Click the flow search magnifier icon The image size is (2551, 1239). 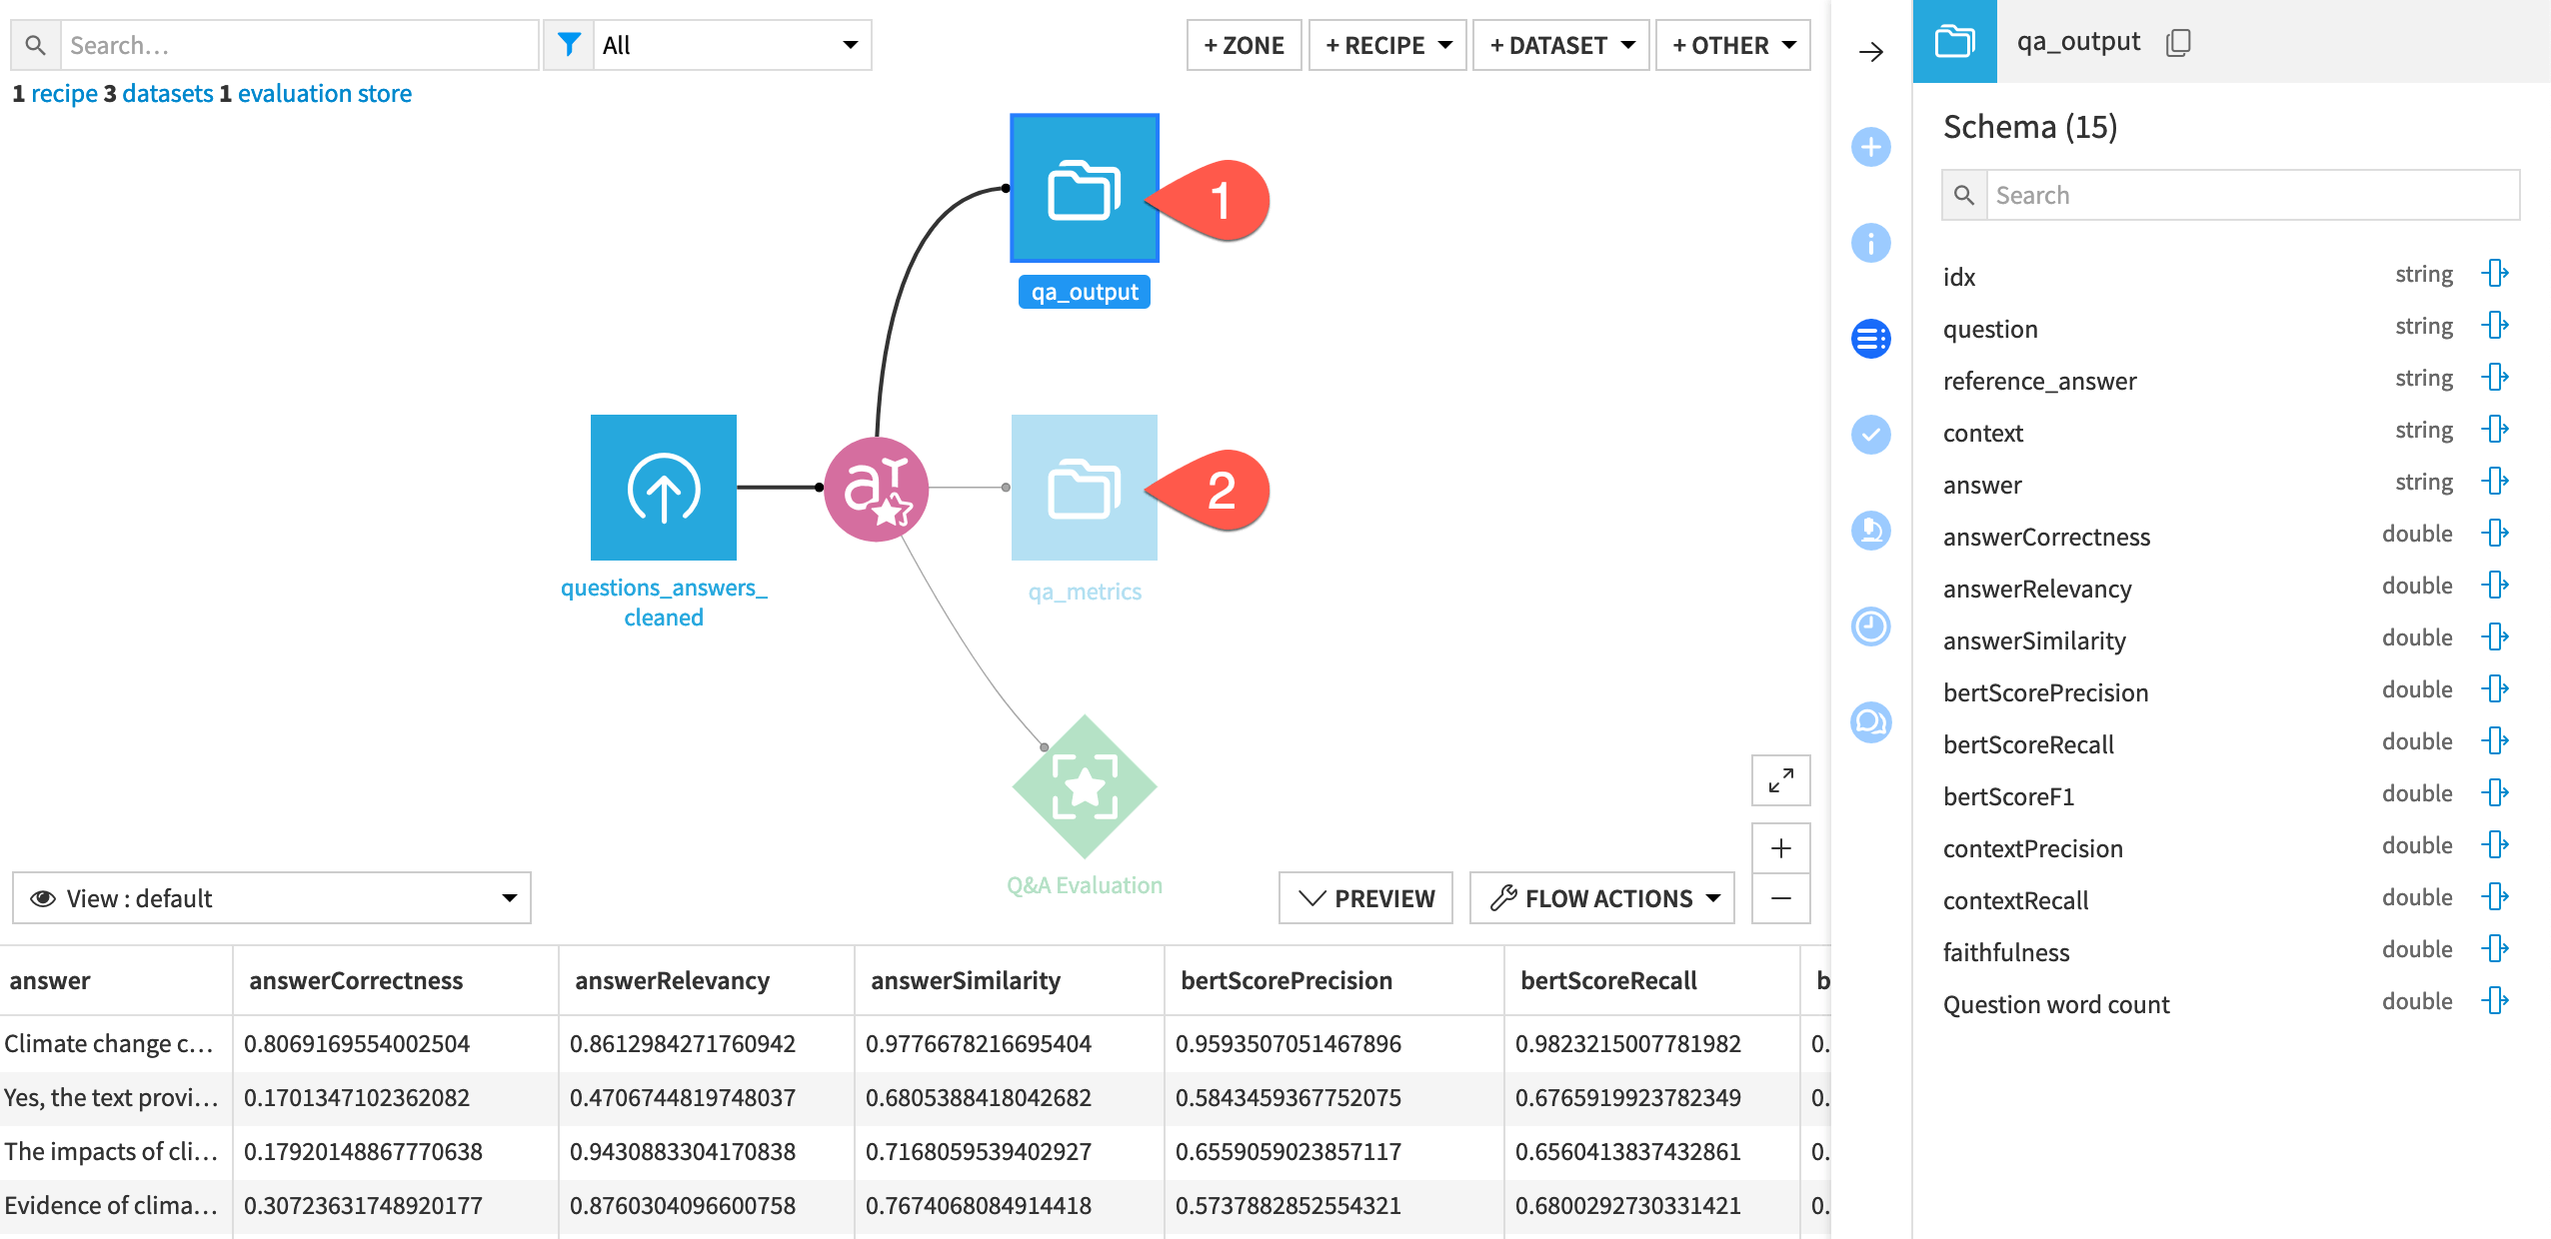click(x=35, y=45)
